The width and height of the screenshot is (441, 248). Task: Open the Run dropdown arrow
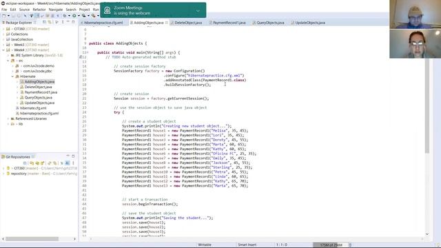(x=79, y=16)
